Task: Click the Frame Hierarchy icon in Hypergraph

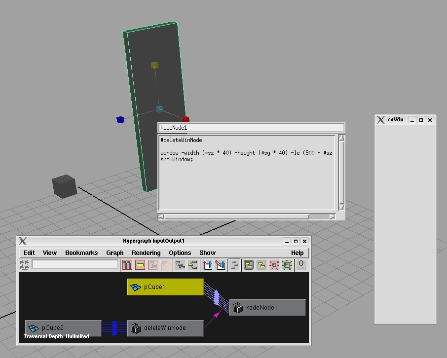Action: (153, 265)
